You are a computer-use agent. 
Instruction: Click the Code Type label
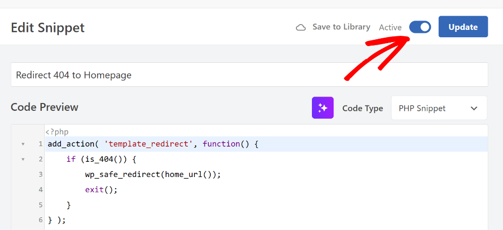click(363, 108)
